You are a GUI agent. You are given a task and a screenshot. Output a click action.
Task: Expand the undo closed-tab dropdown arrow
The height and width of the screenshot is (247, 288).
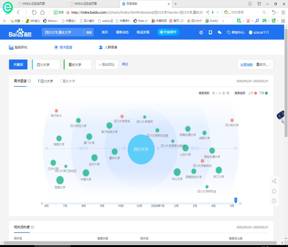pos(278,13)
